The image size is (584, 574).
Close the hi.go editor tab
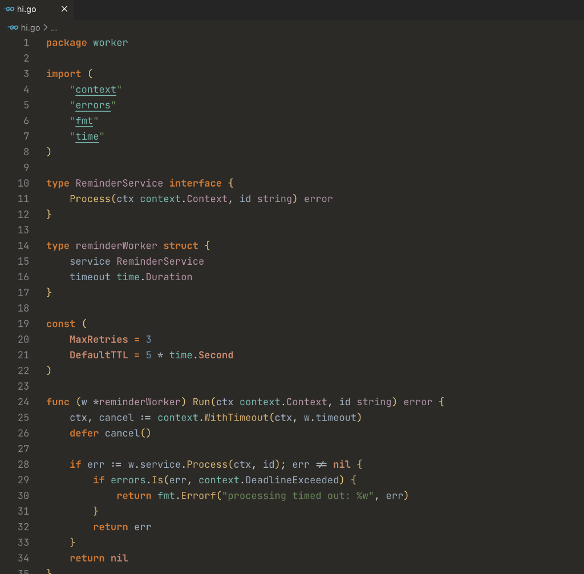(x=64, y=9)
